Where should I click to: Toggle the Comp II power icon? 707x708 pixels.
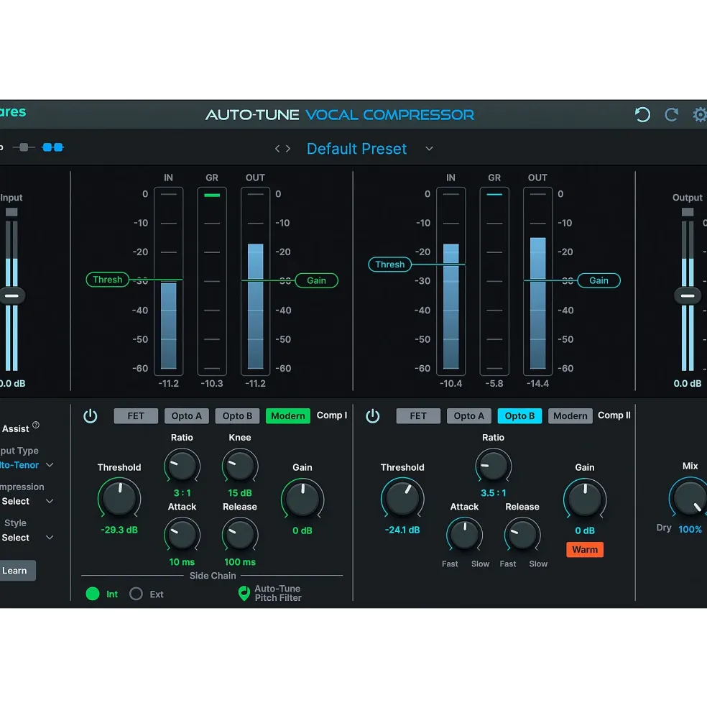372,416
